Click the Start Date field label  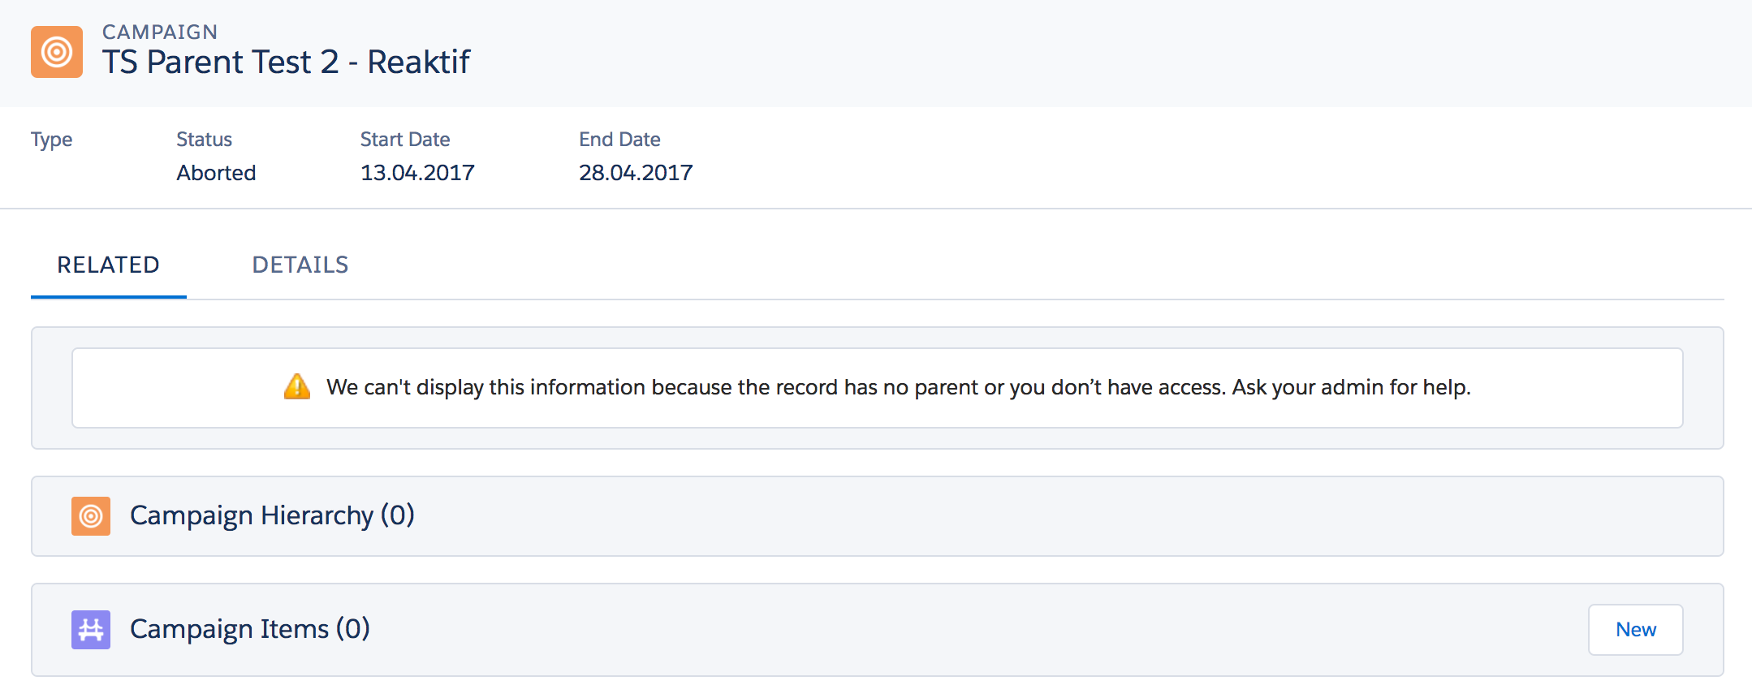pos(405,140)
